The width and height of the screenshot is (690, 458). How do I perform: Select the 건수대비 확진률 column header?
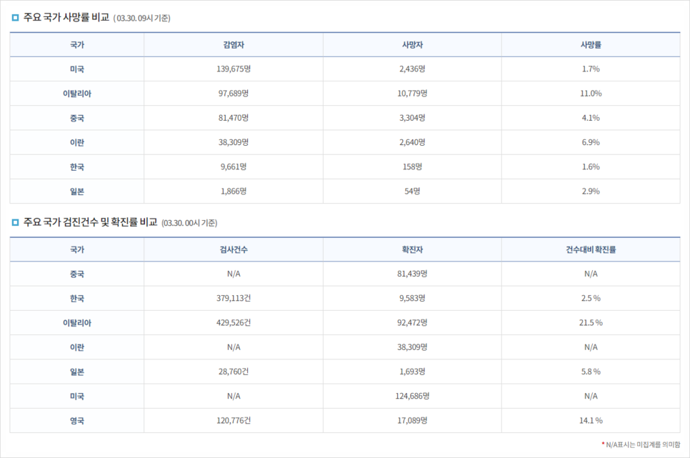[x=591, y=249]
